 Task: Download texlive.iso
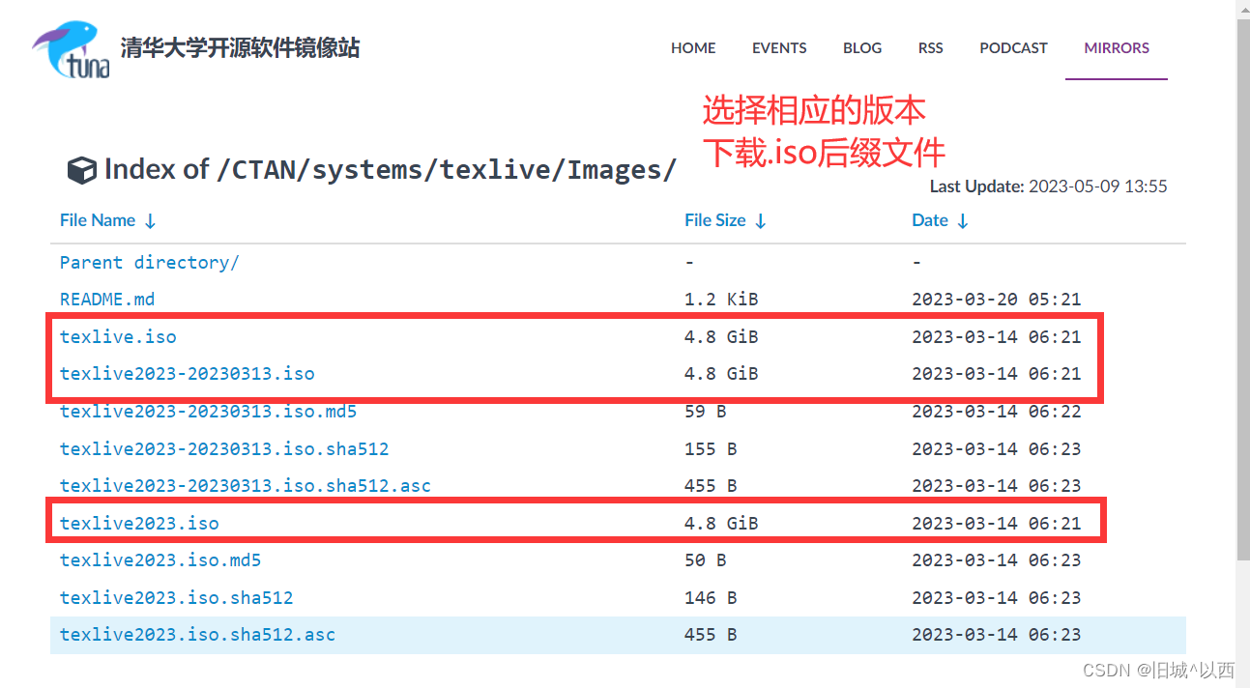[x=118, y=336]
